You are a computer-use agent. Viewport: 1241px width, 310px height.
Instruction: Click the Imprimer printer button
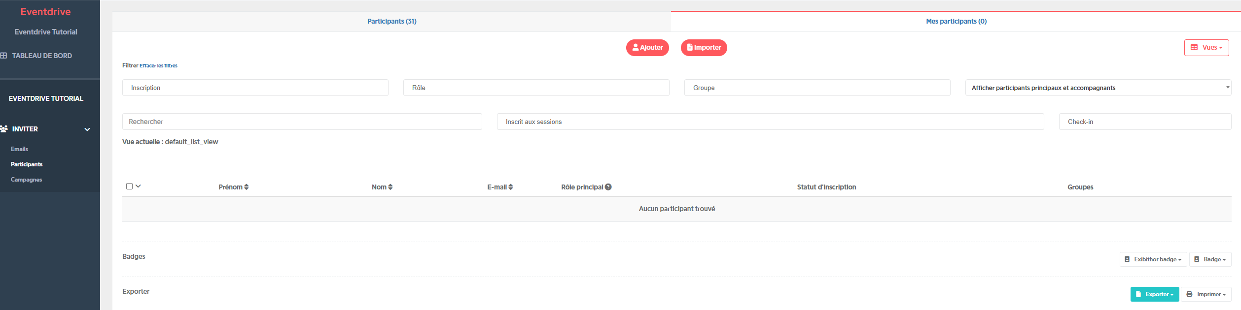tap(1206, 294)
